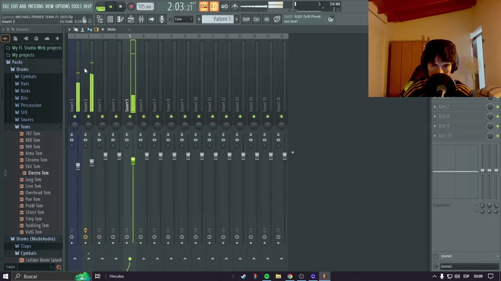The height and width of the screenshot is (281, 501).
Task: Open the Channel rack icon
Action: pyautogui.click(x=110, y=19)
